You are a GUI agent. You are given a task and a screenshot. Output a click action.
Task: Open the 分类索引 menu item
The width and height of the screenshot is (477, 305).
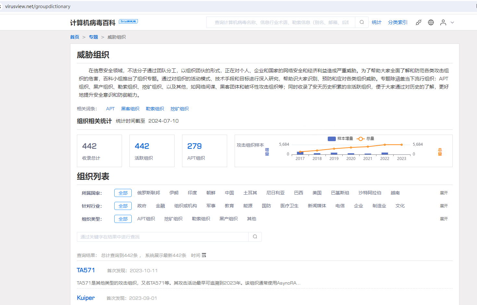click(x=397, y=22)
